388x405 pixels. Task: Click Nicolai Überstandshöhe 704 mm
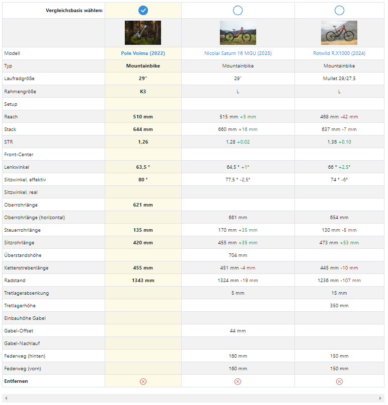point(238,255)
